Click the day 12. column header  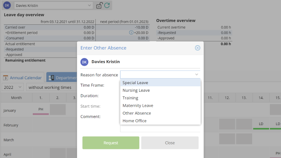[227, 98]
